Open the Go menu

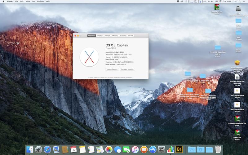tap(33, 2)
